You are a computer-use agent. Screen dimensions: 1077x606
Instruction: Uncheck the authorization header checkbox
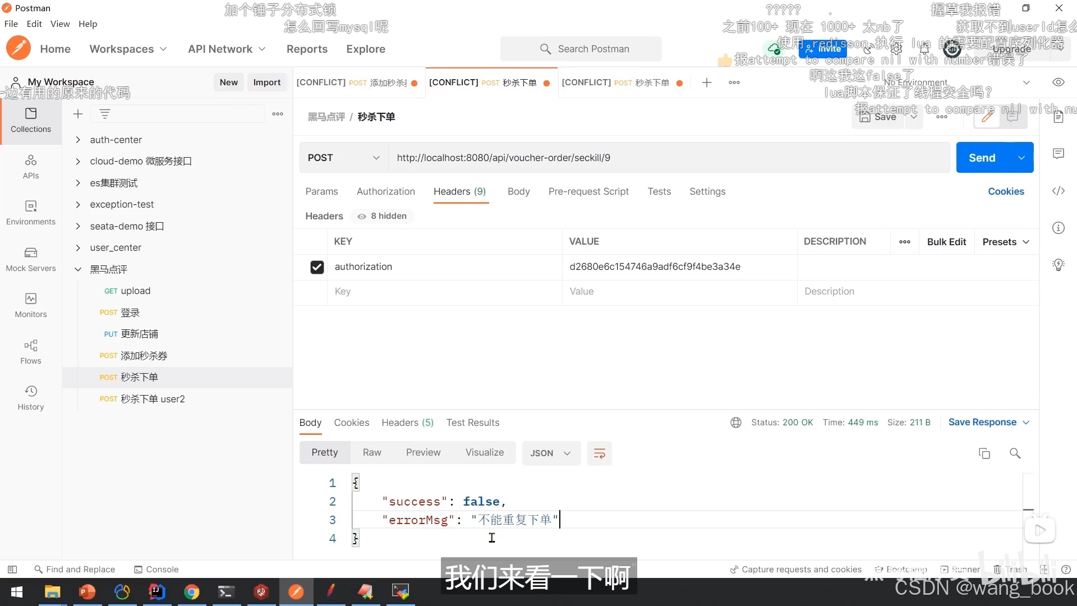tap(317, 267)
